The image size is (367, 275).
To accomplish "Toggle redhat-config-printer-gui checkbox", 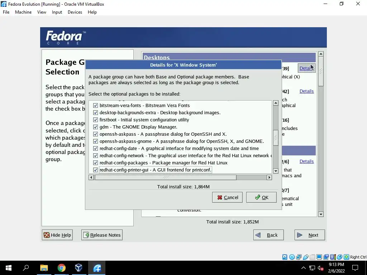I will (x=95, y=170).
